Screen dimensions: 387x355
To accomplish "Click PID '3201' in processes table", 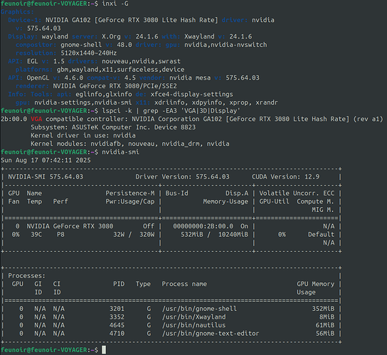I will point(117,309).
